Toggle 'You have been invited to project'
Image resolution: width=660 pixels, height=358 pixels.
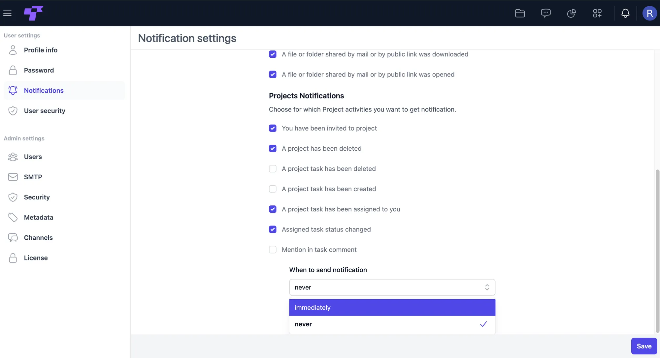[x=273, y=128]
